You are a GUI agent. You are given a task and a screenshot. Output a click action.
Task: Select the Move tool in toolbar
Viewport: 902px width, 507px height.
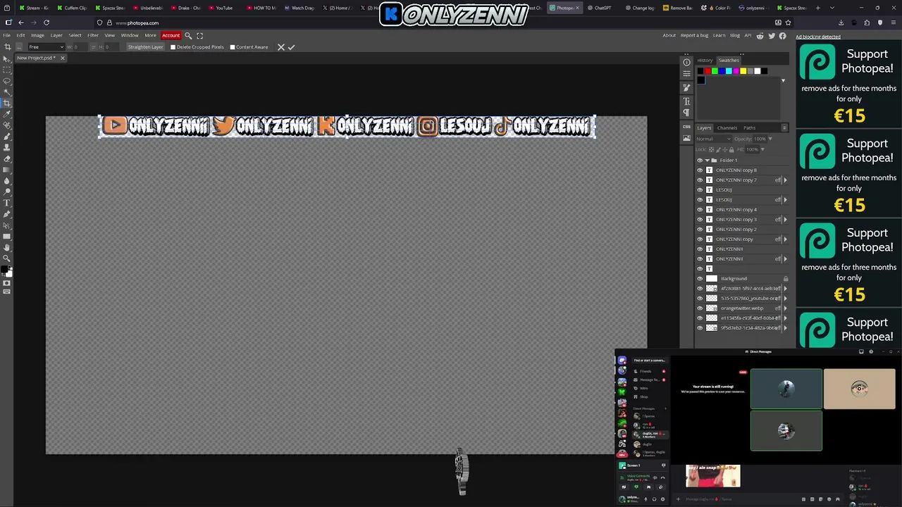coord(7,58)
